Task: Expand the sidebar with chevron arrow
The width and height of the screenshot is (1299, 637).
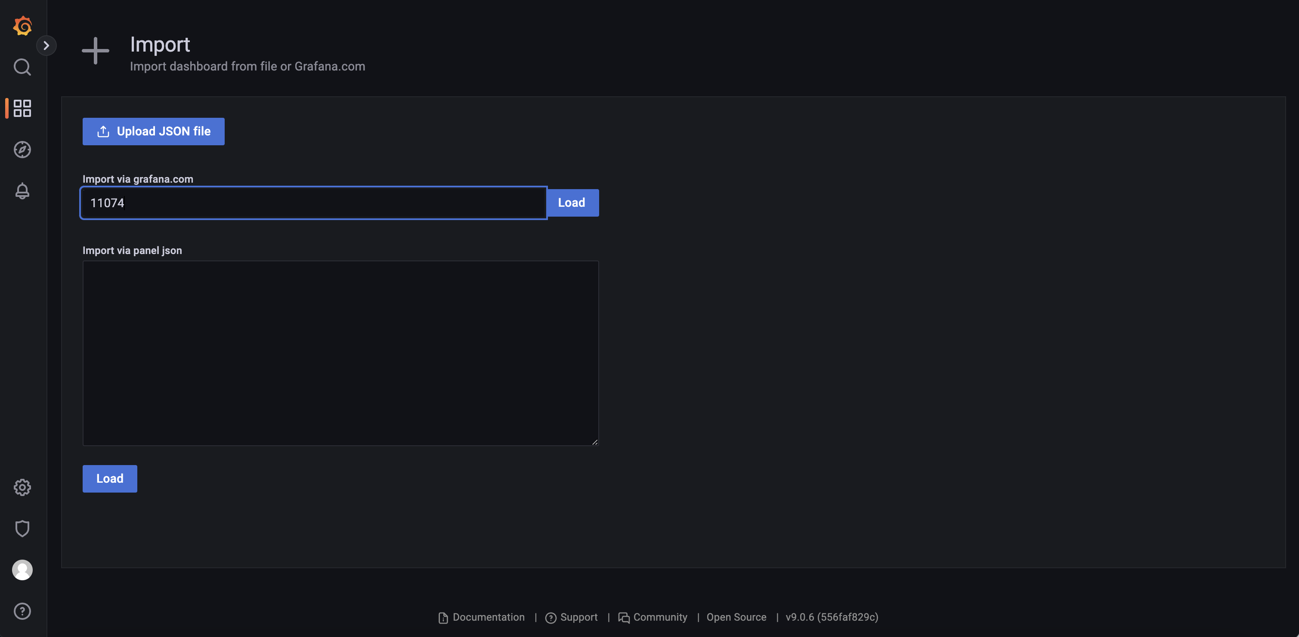Action: (x=46, y=46)
